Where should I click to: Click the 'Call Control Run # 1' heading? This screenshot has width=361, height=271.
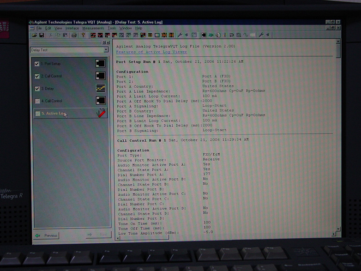pos(142,140)
